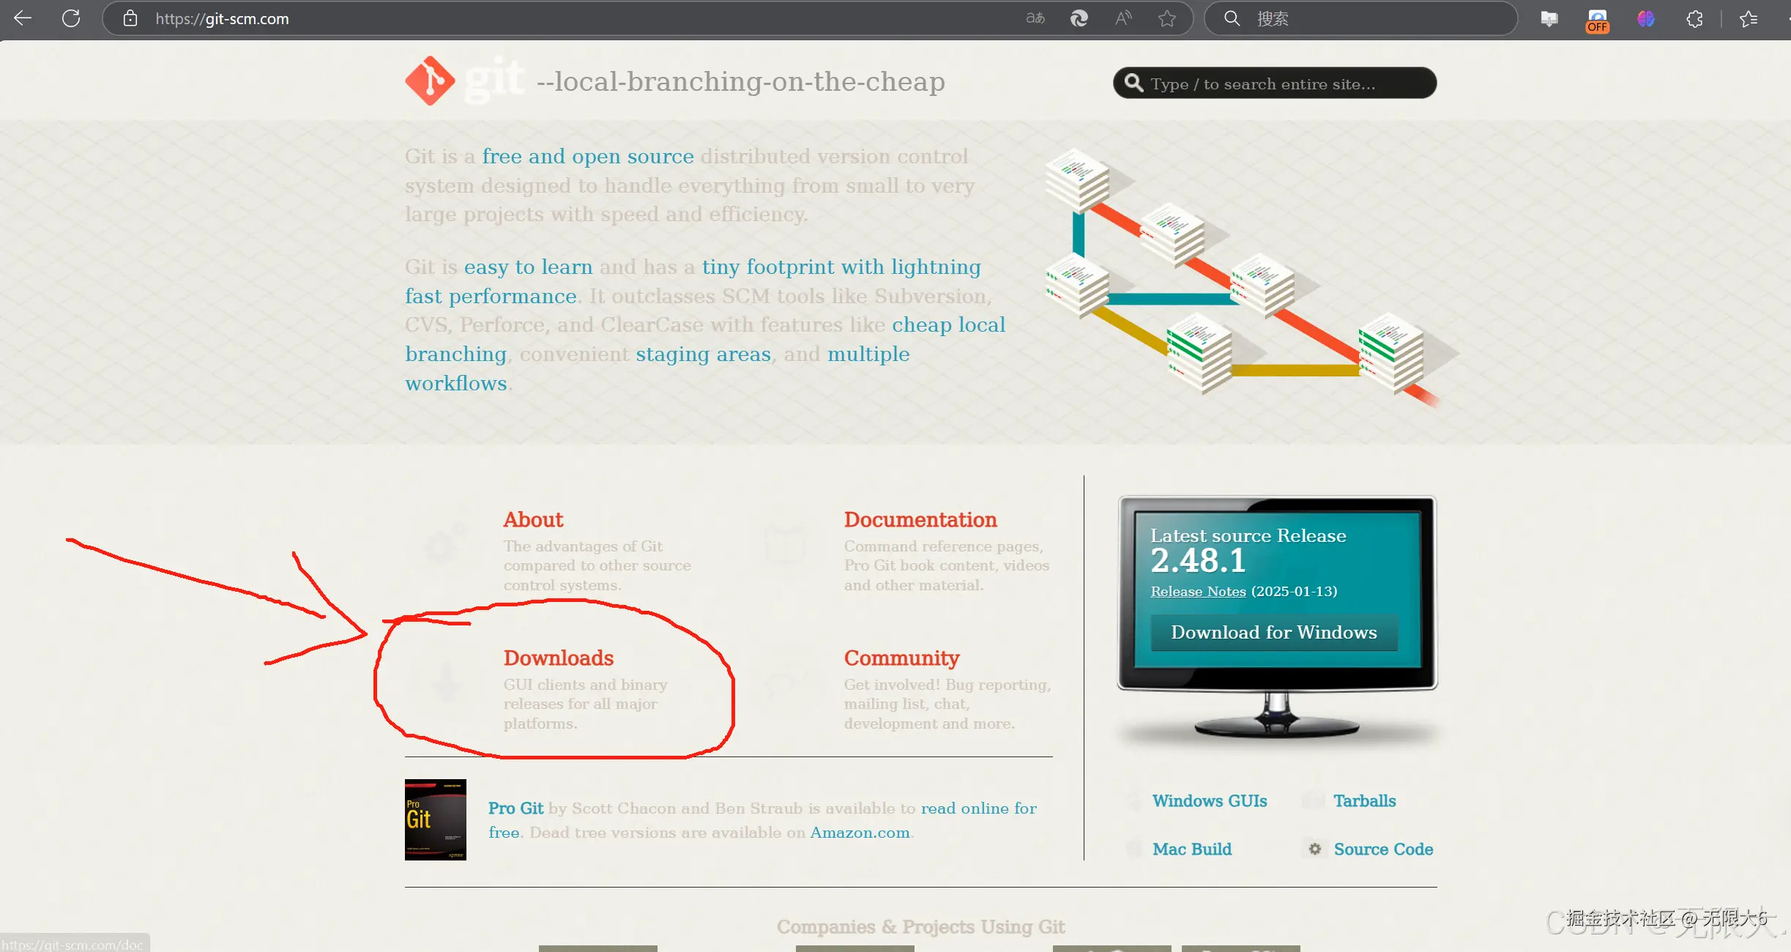Open the Downloads section link
The width and height of the screenshot is (1791, 952).
pos(558,658)
